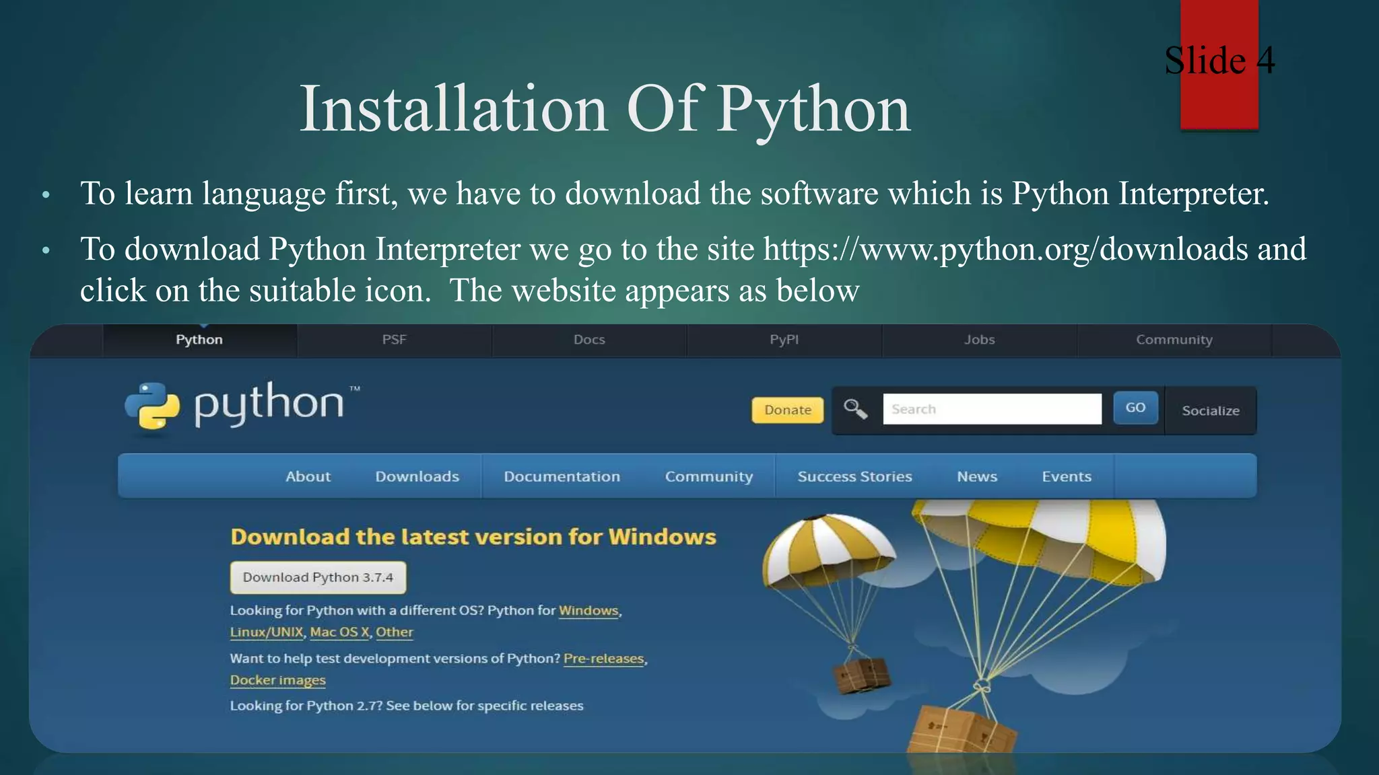The image size is (1379, 775).
Task: Click the 'Slide 4' label
Action: point(1219,61)
